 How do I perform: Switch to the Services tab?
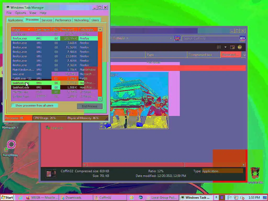[47, 20]
